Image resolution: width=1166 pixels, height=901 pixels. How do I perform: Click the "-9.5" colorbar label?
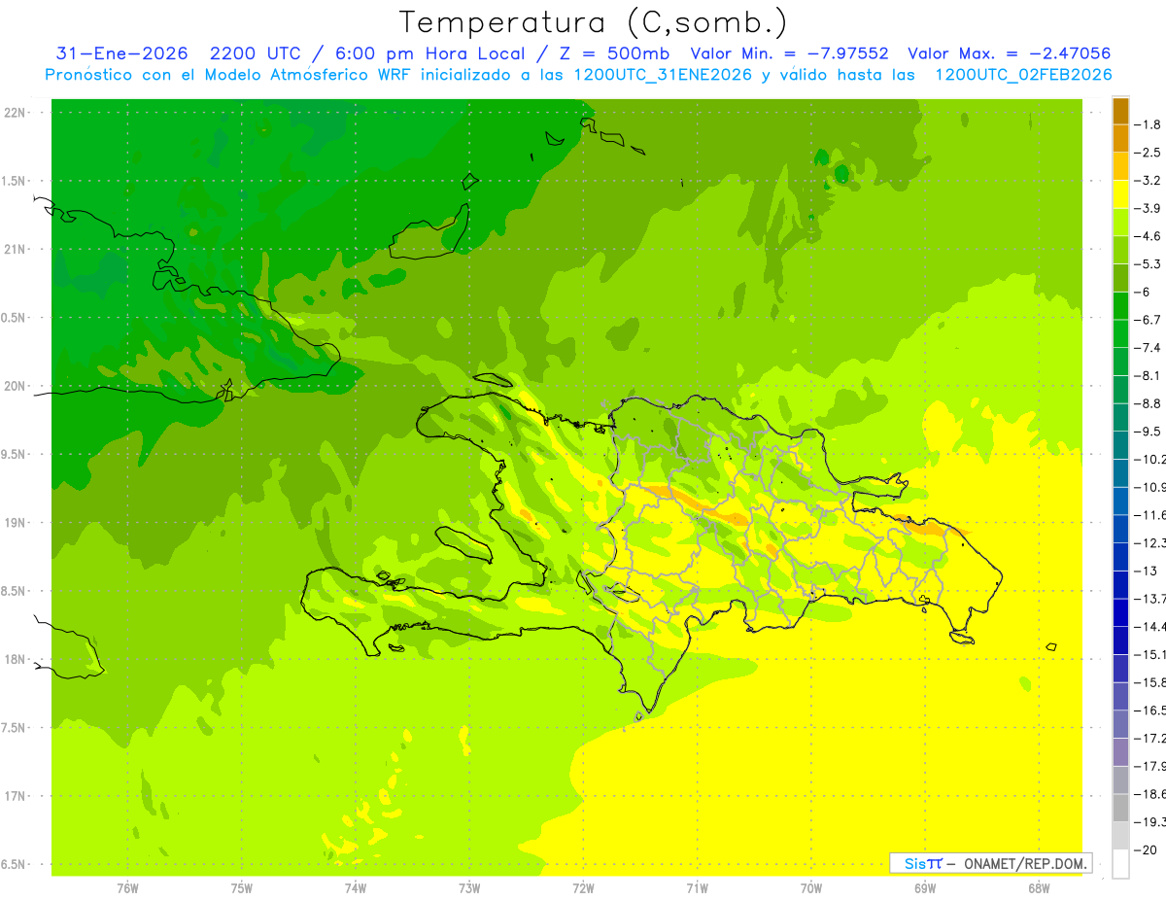[x=1148, y=431]
